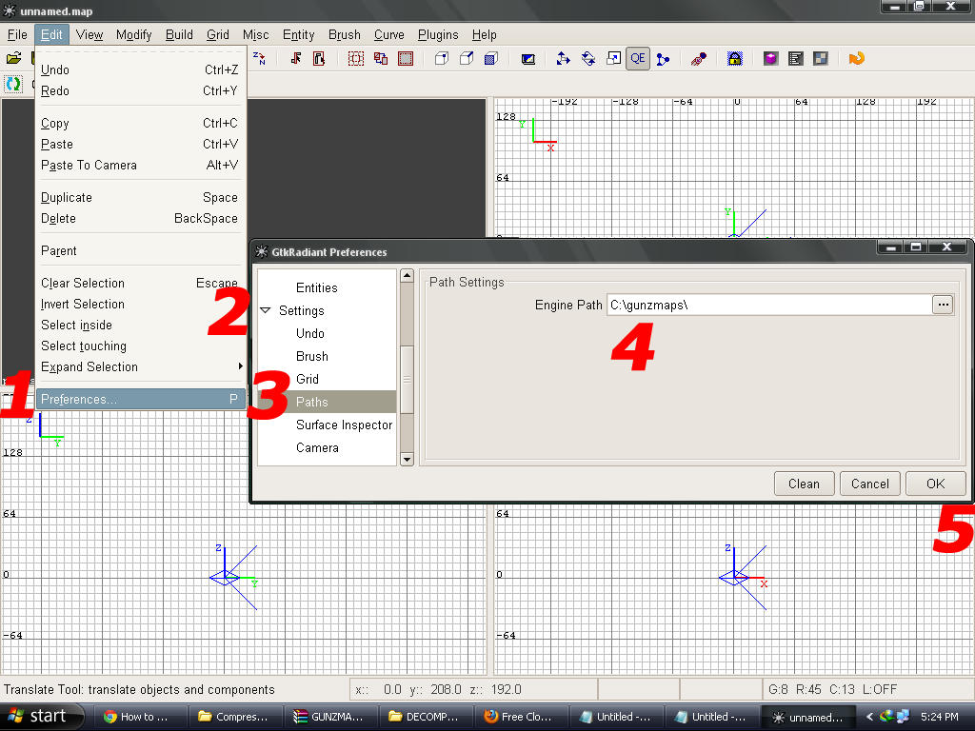Switch to textured rendering mode cube icon
Viewport: 975px width, 731px height.
point(490,58)
